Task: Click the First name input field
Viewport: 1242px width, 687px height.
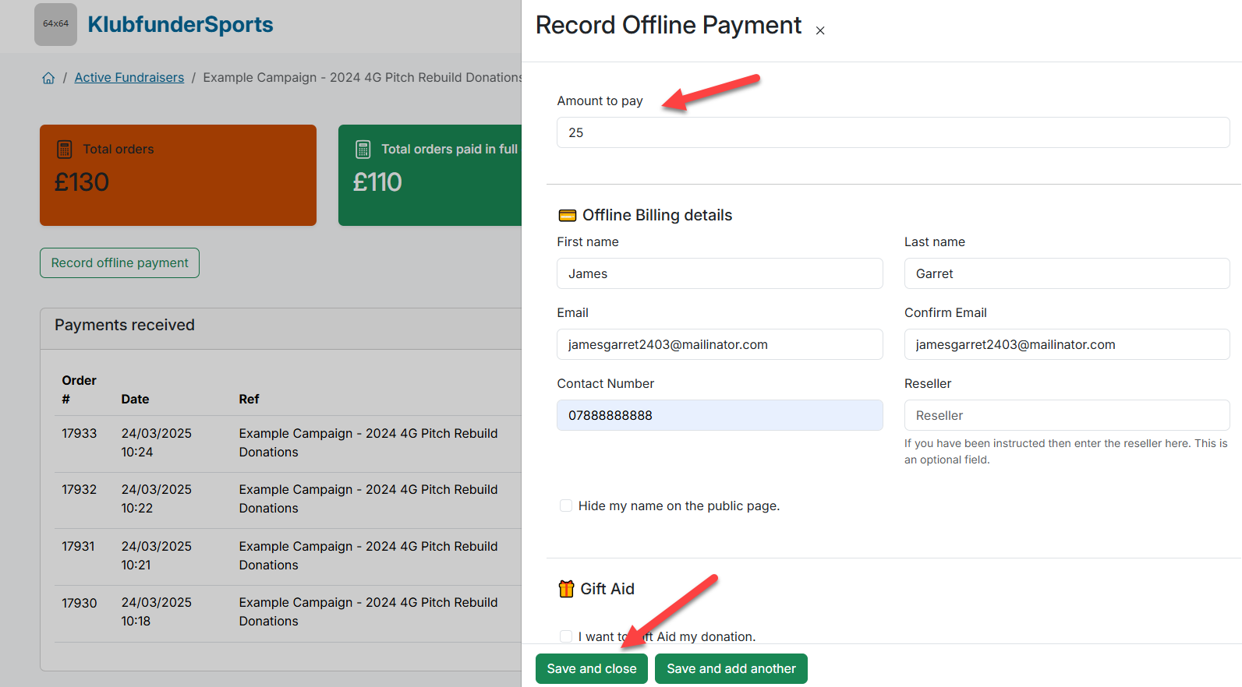Action: pos(719,273)
